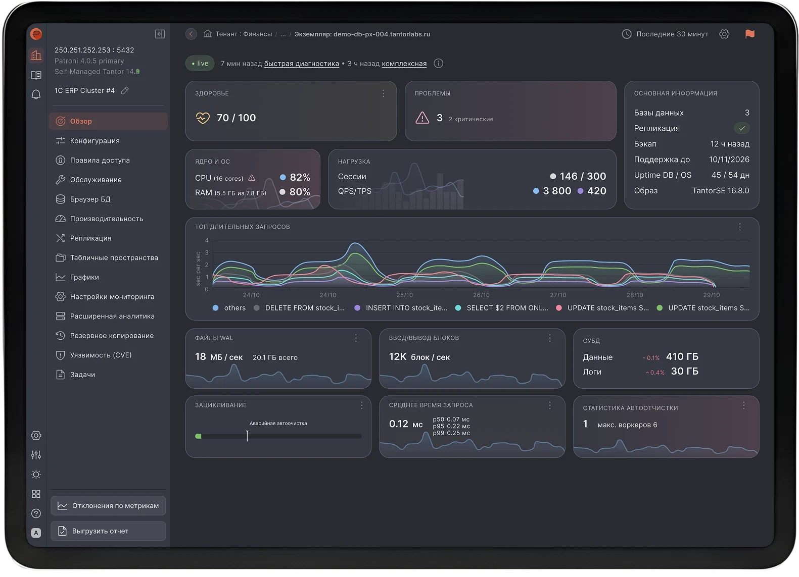
Task: Toggle the live mode indicator
Action: point(200,63)
